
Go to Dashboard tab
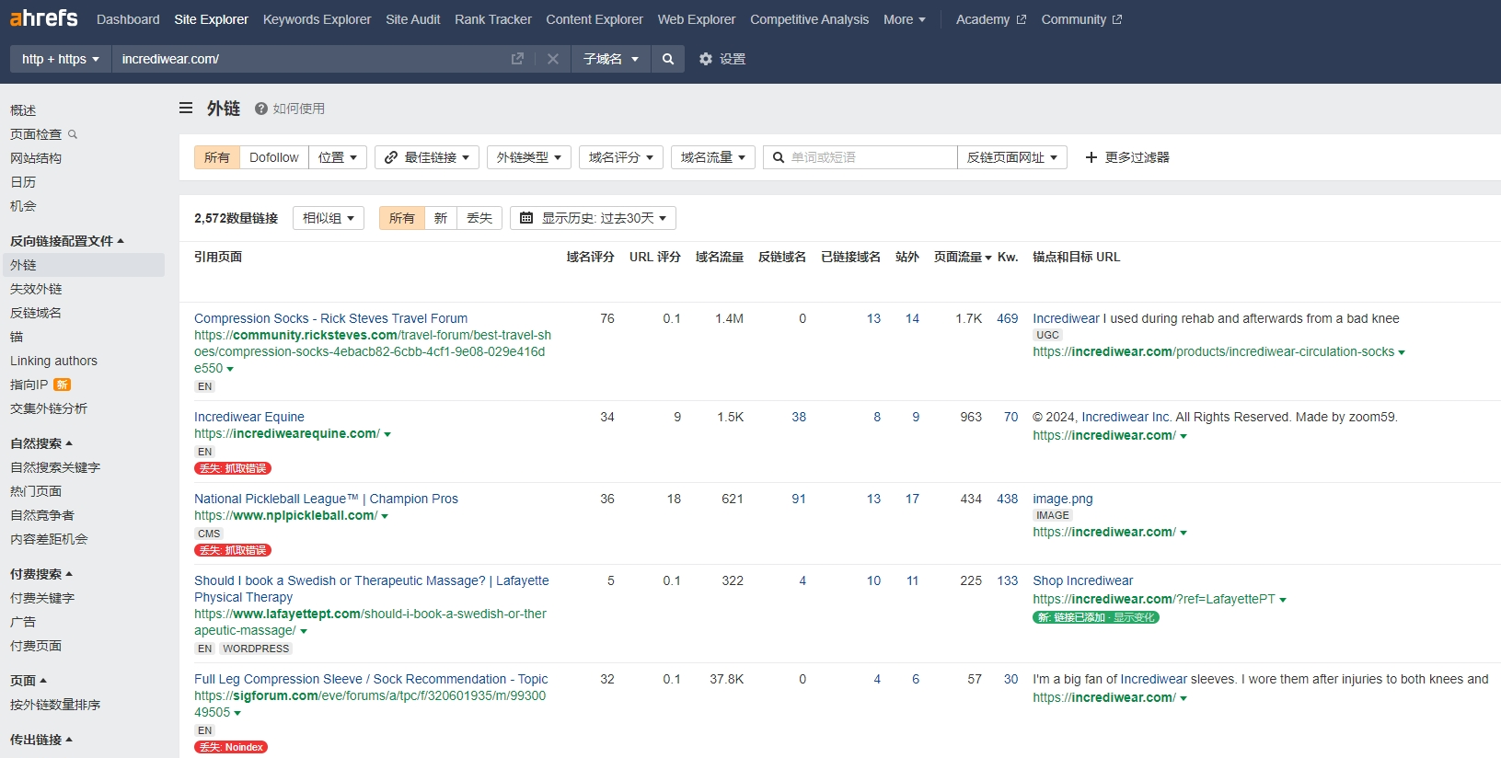[x=128, y=19]
